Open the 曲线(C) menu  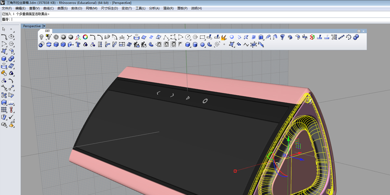click(48, 8)
